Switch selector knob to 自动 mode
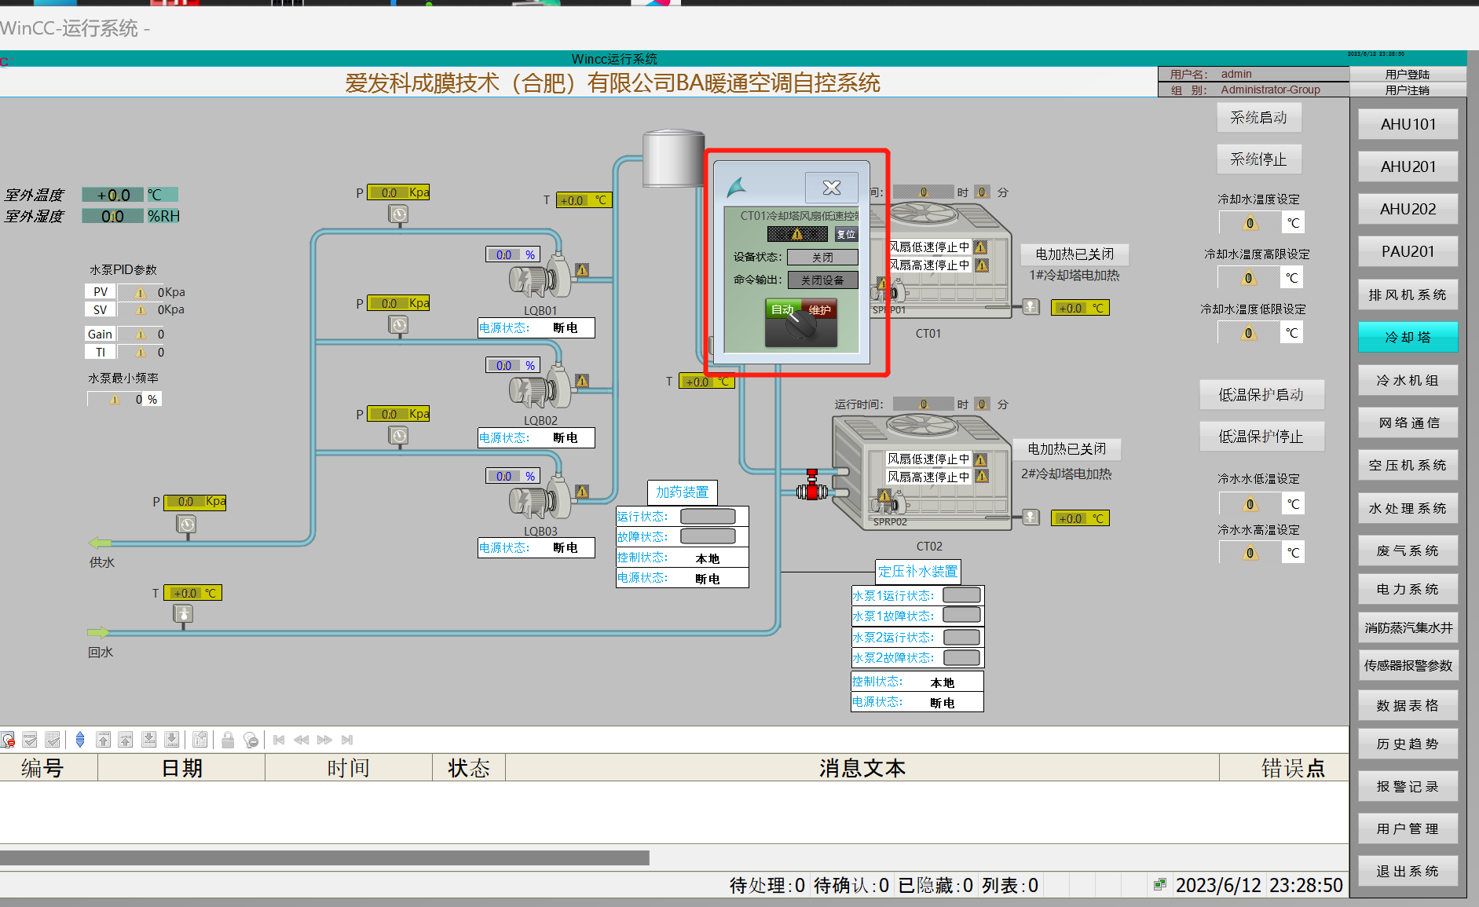This screenshot has width=1479, height=907. click(782, 309)
